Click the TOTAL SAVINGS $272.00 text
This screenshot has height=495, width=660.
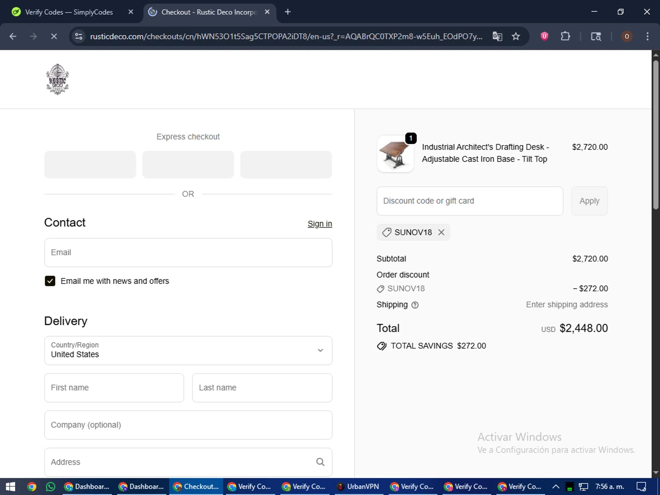point(438,346)
